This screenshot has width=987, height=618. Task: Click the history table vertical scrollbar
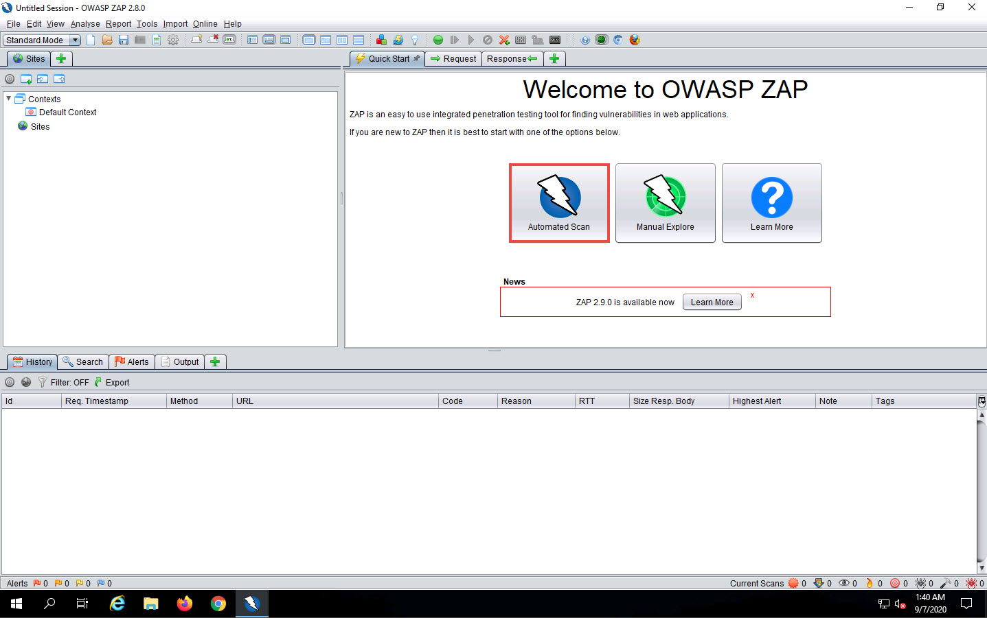tap(982, 490)
